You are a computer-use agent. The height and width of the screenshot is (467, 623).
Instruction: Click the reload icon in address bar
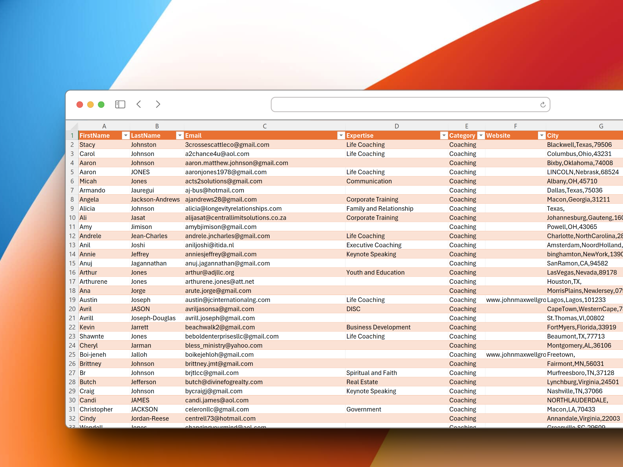543,105
